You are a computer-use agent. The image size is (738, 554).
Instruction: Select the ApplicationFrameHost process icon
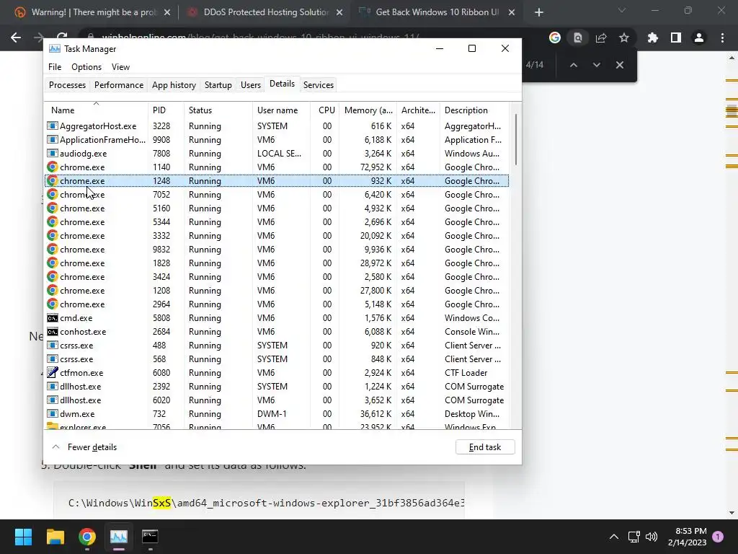tap(52, 139)
